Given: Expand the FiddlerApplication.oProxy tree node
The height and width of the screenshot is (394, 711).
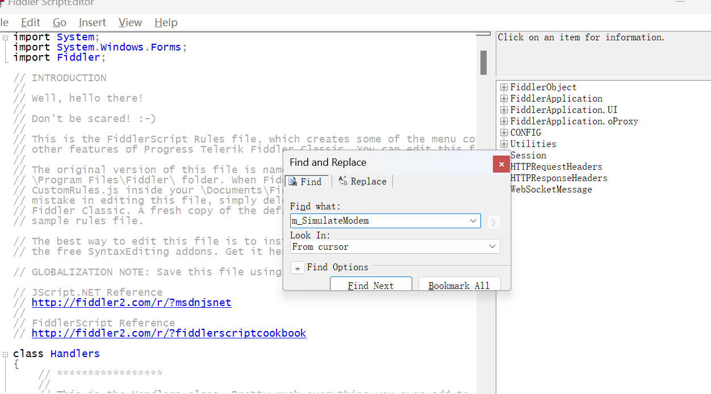Looking at the screenshot, I should click(x=504, y=121).
